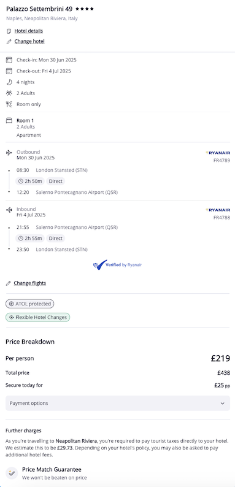Click the ATOL protected badge

click(x=30, y=304)
